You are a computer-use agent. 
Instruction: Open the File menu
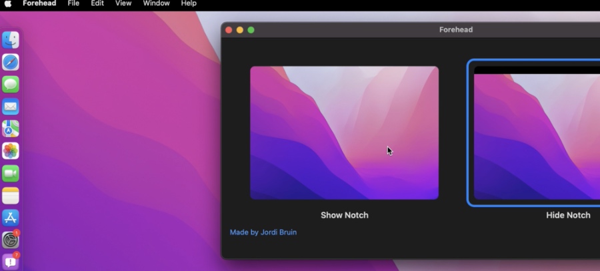tap(73, 3)
